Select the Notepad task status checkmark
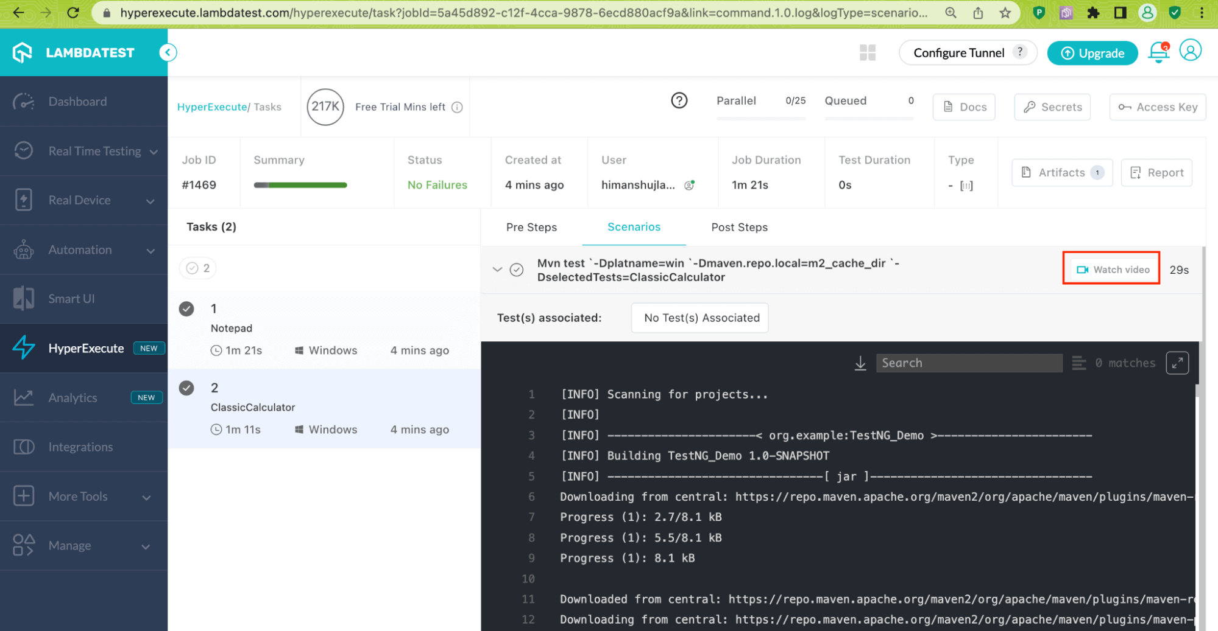Viewport: 1218px width, 631px height. pyautogui.click(x=186, y=309)
